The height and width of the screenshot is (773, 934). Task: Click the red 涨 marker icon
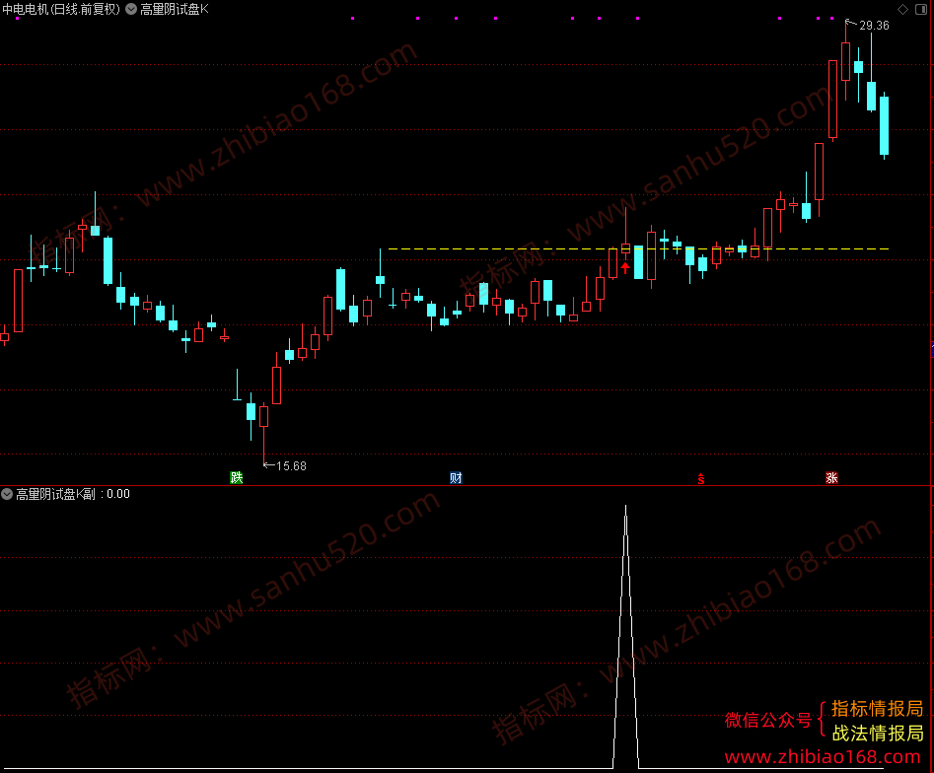click(x=831, y=477)
